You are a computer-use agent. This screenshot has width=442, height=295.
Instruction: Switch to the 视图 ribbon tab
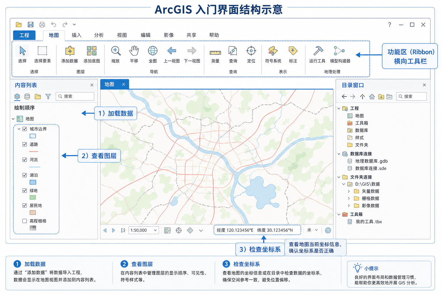point(122,35)
